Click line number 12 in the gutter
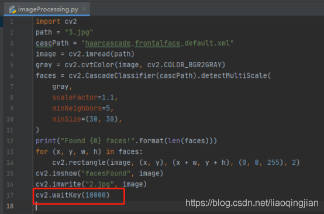Image resolution: width=324 pixels, height=214 pixels. 10,141
